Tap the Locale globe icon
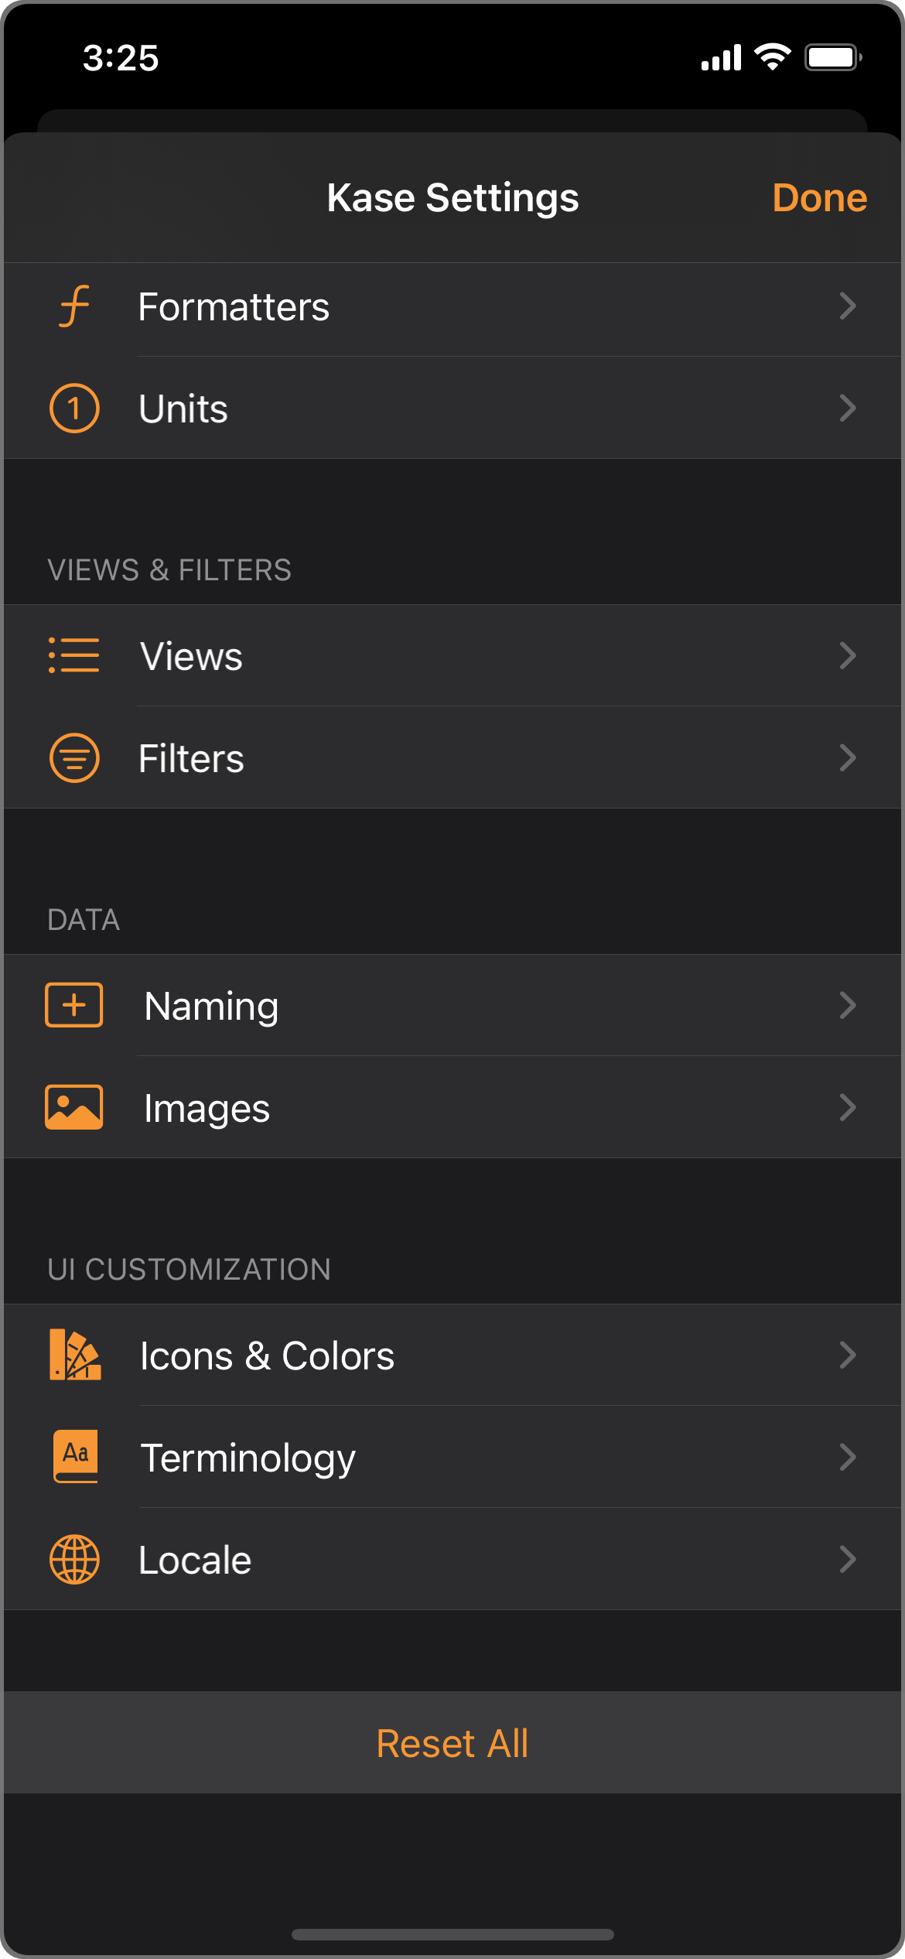 click(x=74, y=1559)
